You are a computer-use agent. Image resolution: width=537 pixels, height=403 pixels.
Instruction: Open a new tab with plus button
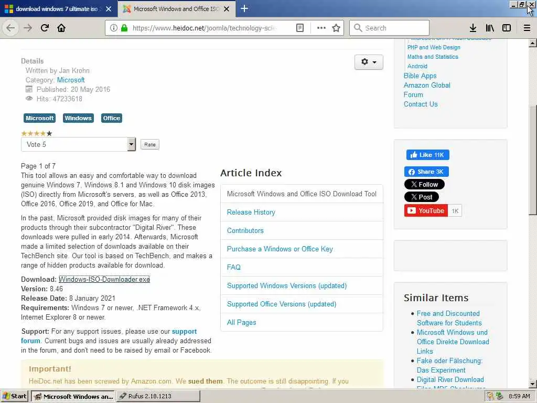(x=244, y=8)
